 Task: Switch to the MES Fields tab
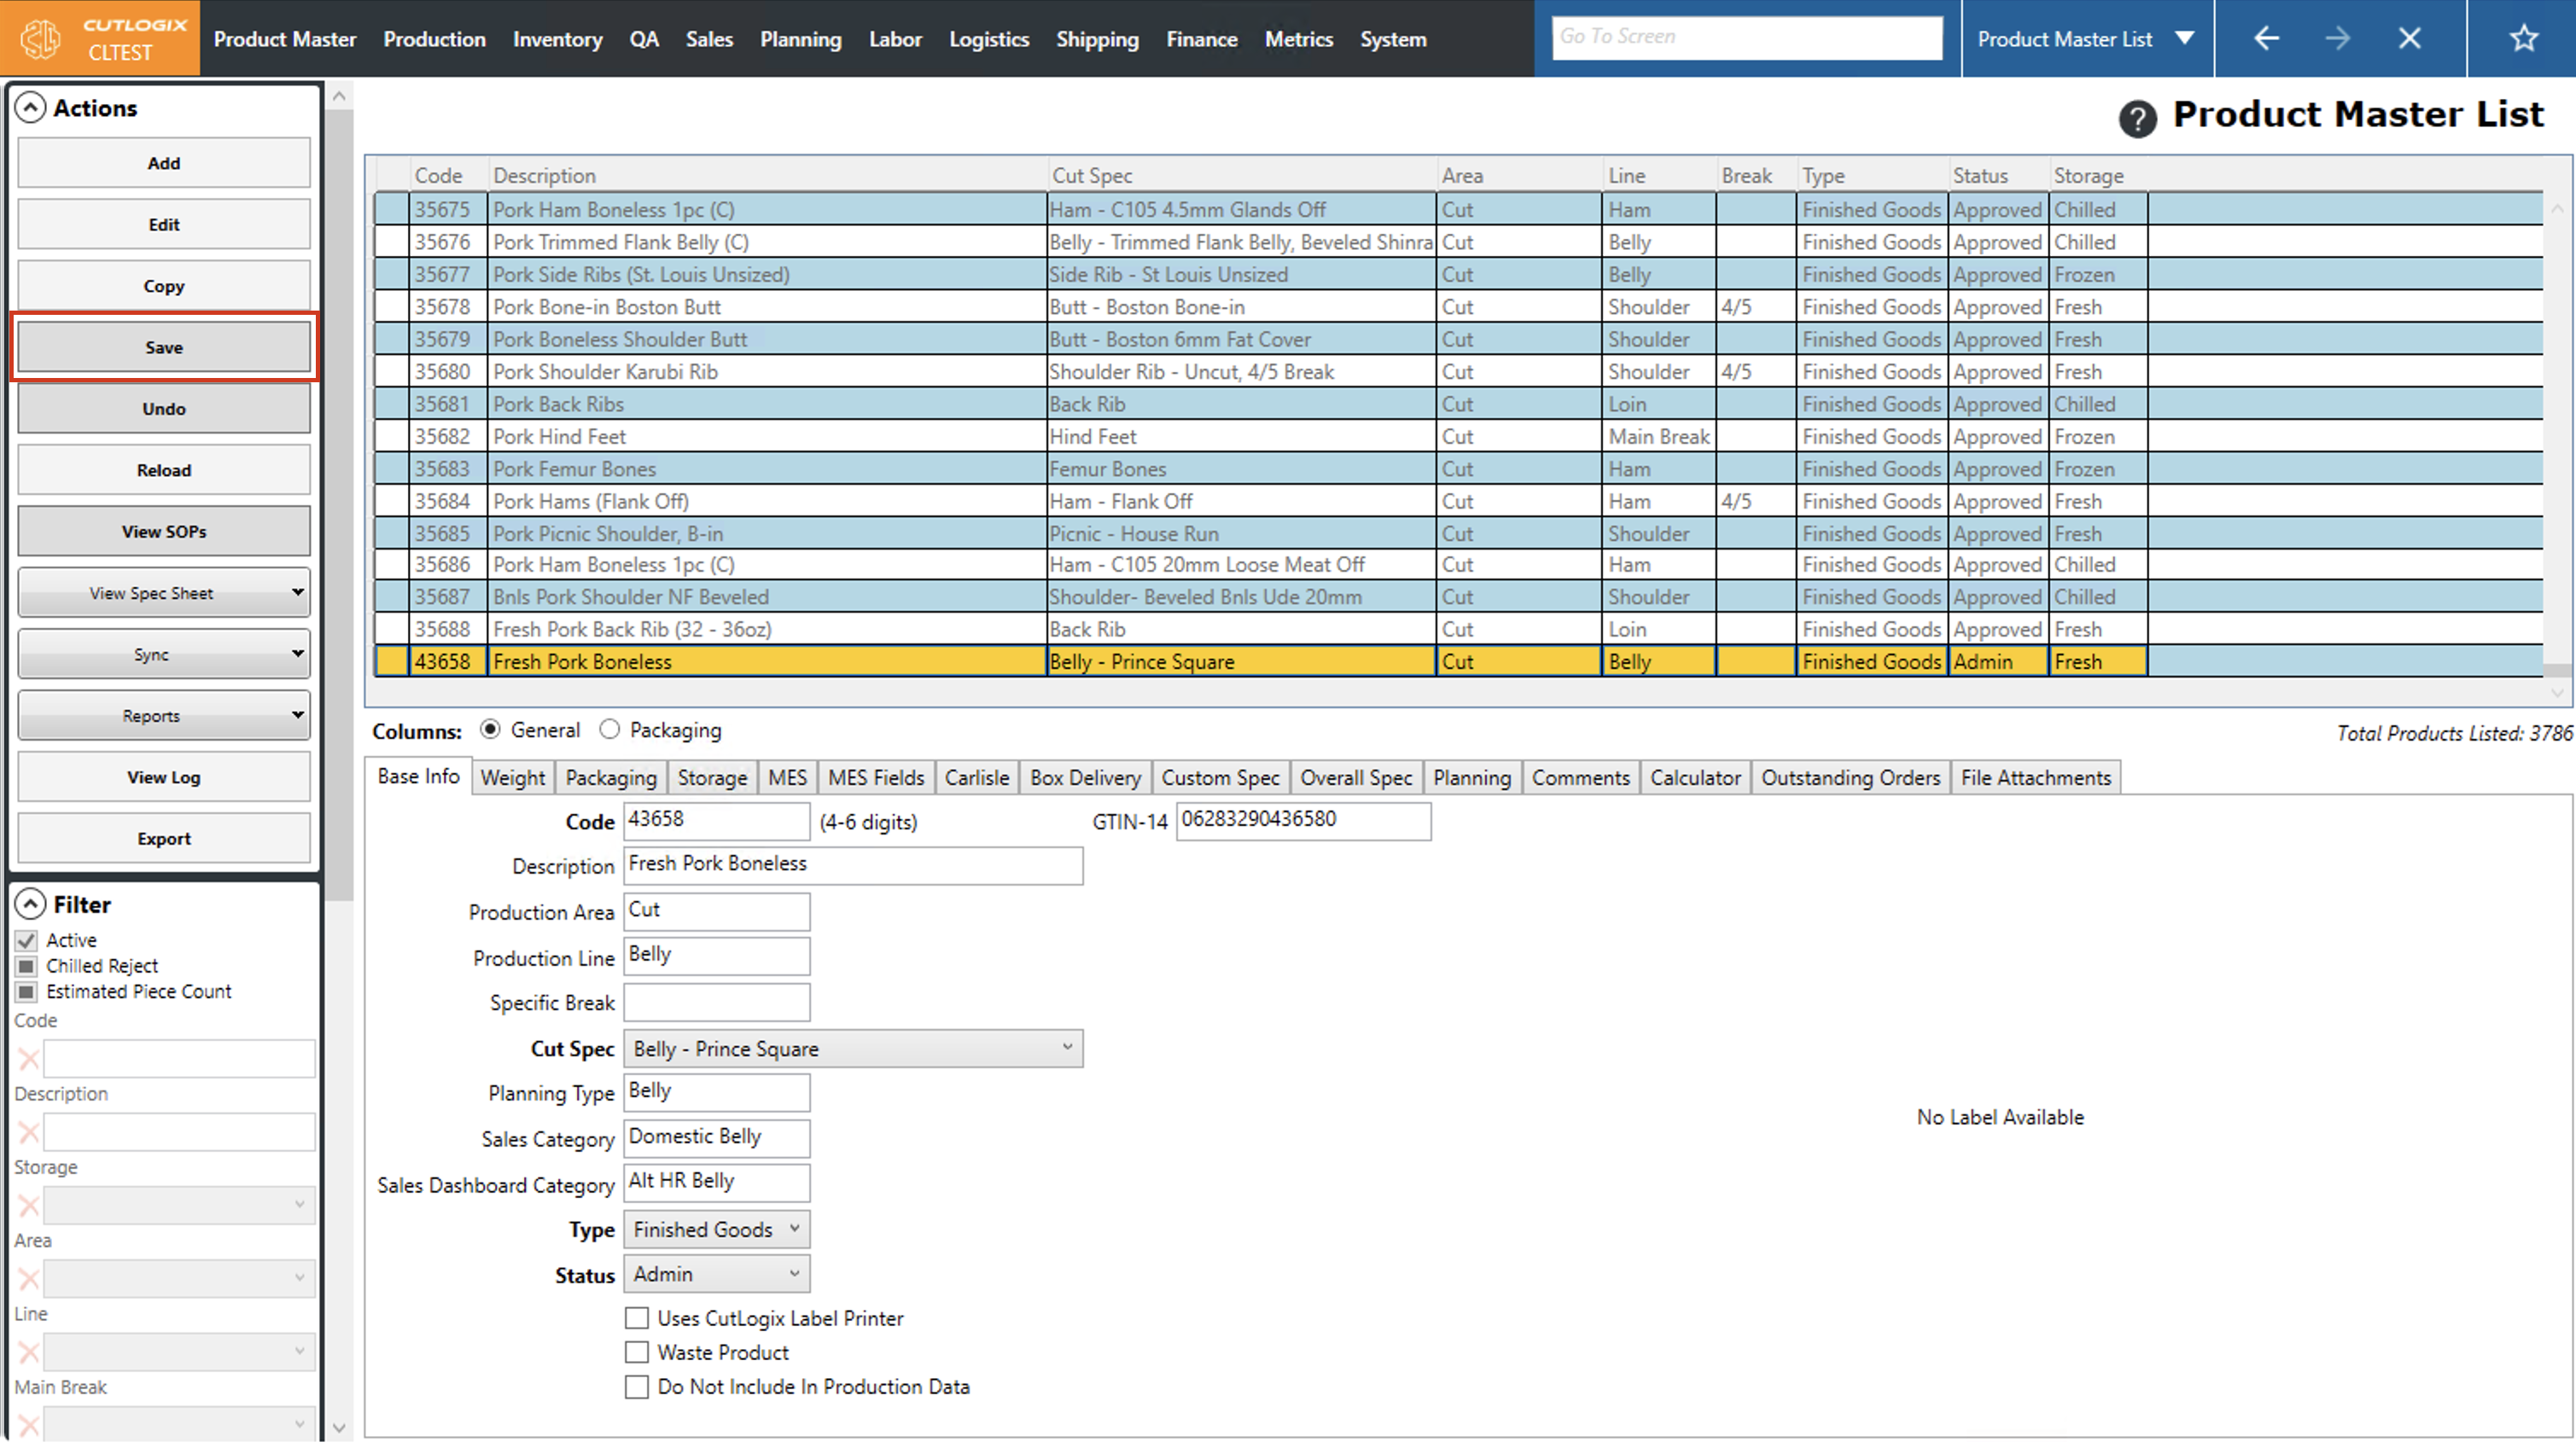click(875, 777)
